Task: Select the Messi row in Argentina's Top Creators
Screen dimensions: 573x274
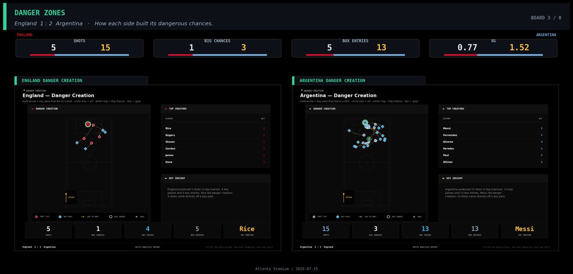Action: click(493, 129)
